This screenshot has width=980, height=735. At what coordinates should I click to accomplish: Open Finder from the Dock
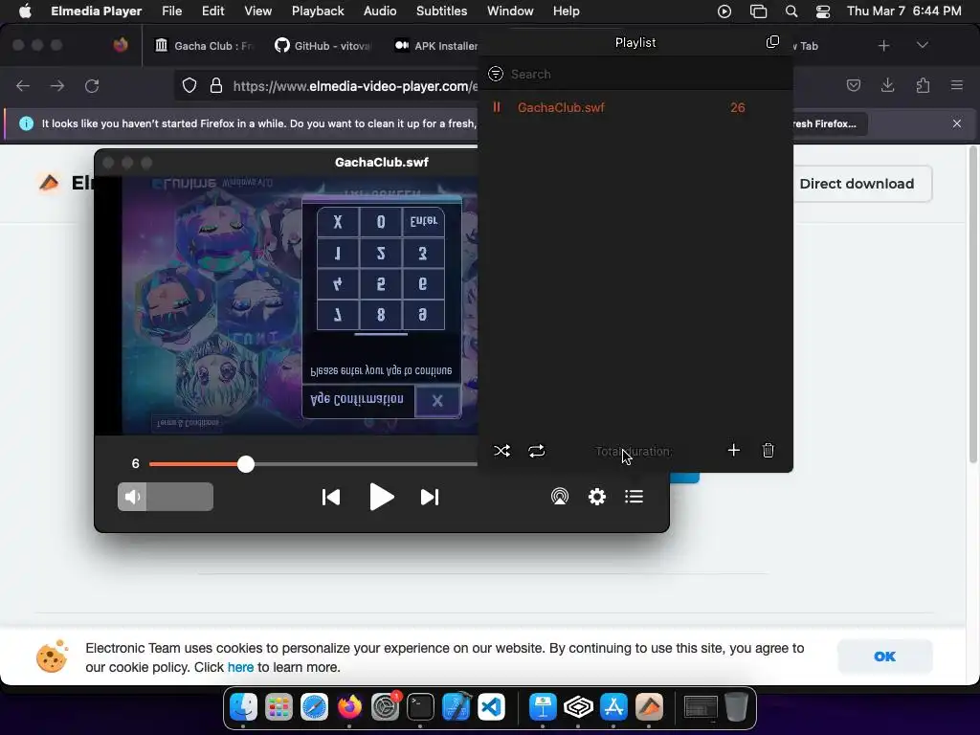(243, 707)
